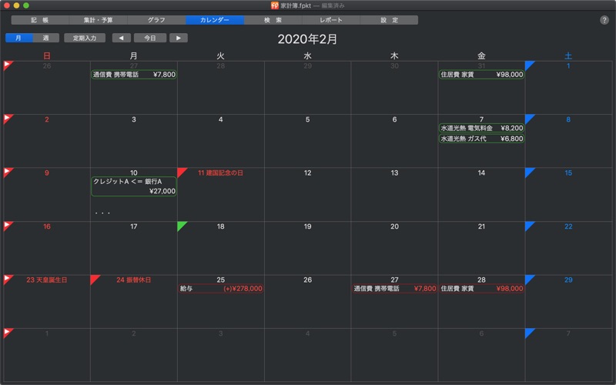616x385 pixels.
Task: Open the グラフ tab
Action: [x=156, y=20]
